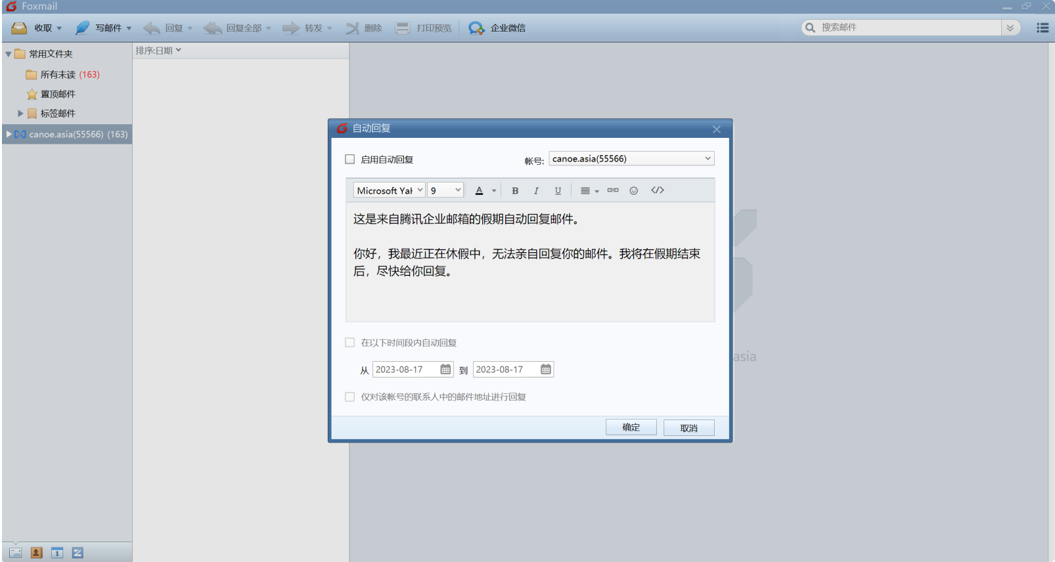The width and height of the screenshot is (1055, 562).
Task: Open calendar view in bottom bar
Action: 57,553
